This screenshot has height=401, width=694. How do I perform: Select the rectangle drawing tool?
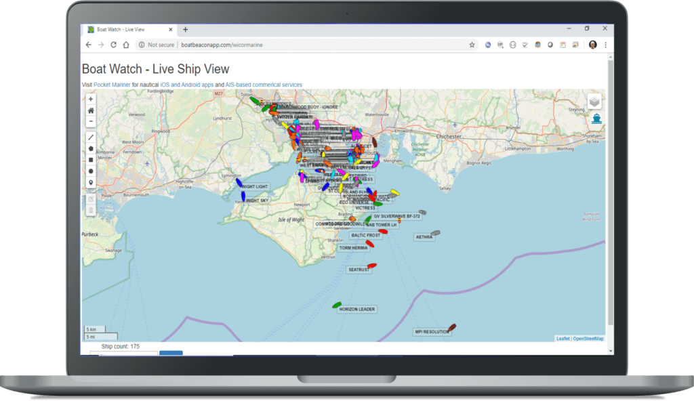pyautogui.click(x=90, y=159)
